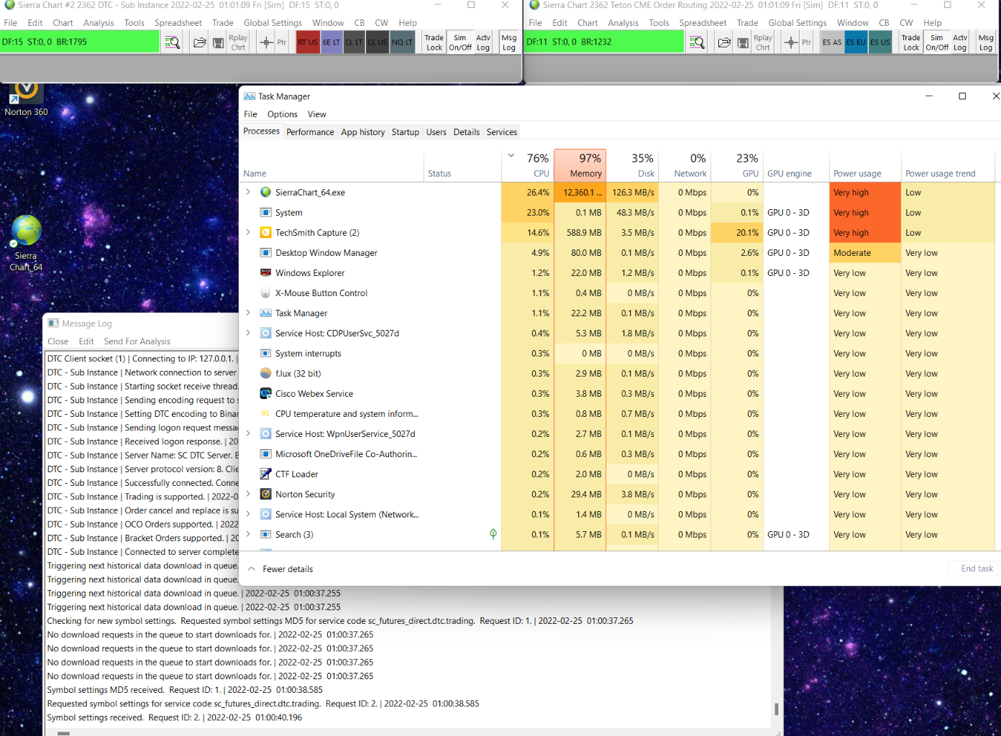The width and height of the screenshot is (1001, 736).
Task: Switch to the Performance tab
Action: pos(310,132)
